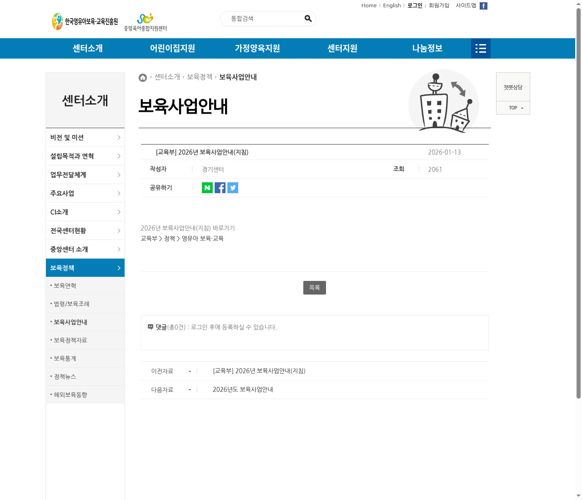Share post via Twitter icon
582x500 pixels.
[233, 188]
